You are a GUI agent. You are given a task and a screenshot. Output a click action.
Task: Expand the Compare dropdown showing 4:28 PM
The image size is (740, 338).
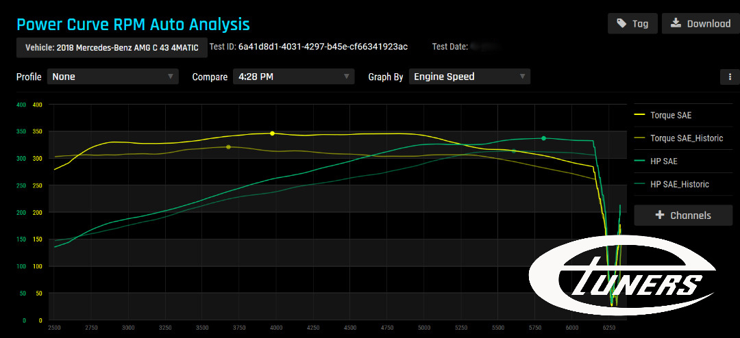click(293, 77)
